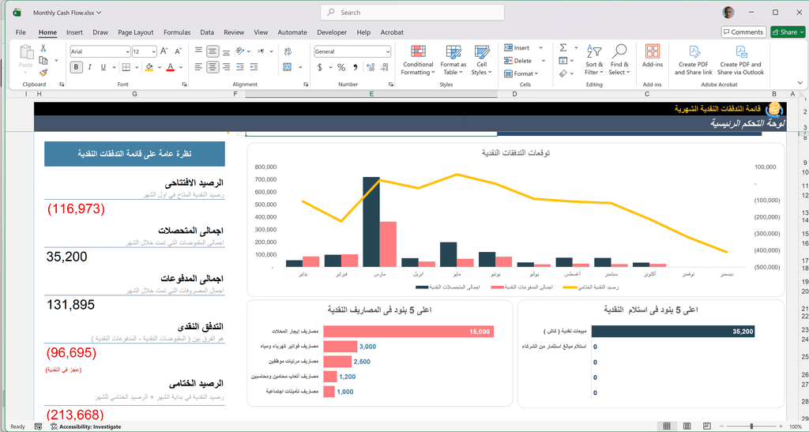809x432 pixels.
Task: Switch to Page Layout view in status bar
Action: coord(687,426)
